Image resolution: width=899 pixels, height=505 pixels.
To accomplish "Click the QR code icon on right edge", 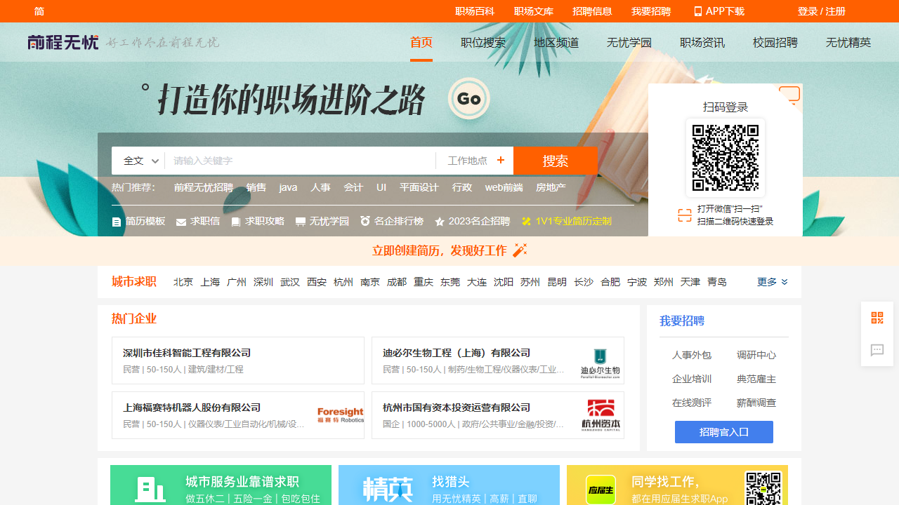I will 877,317.
